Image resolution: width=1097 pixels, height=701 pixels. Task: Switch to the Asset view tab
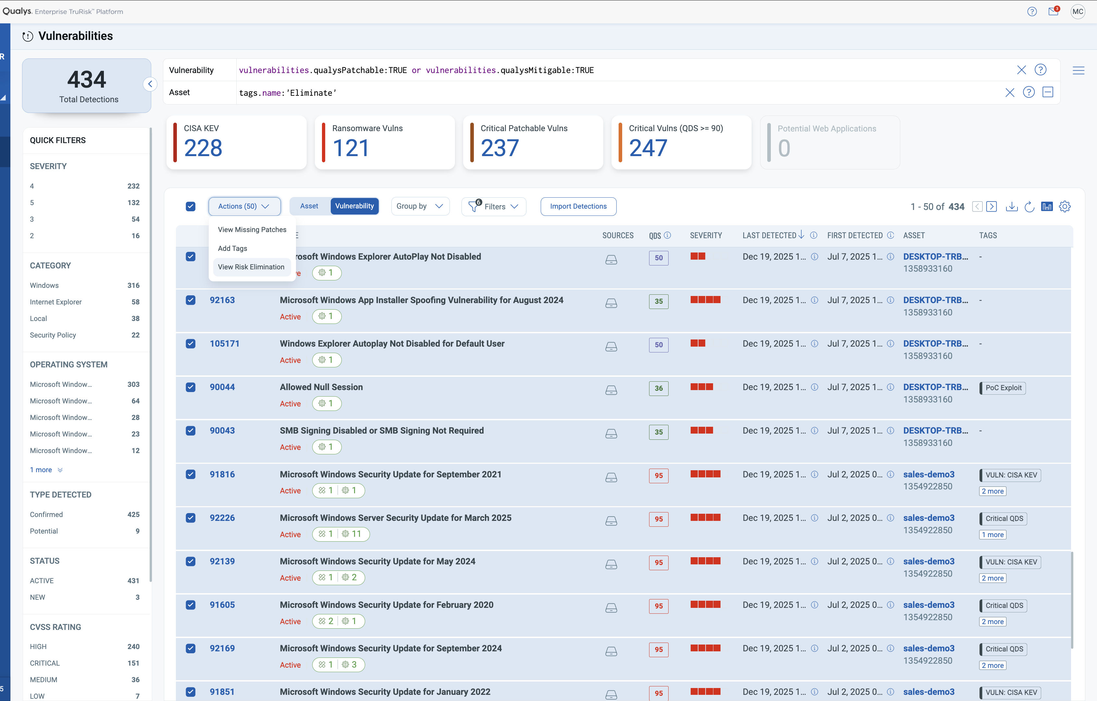tap(309, 206)
